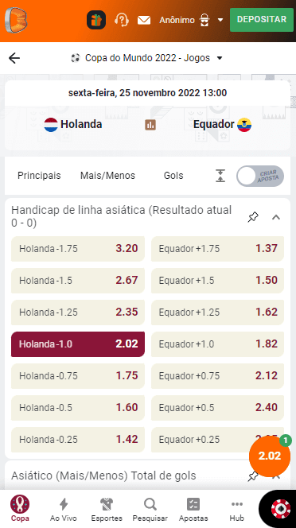Go back using the left arrow
The image size is (296, 528).
(14, 58)
